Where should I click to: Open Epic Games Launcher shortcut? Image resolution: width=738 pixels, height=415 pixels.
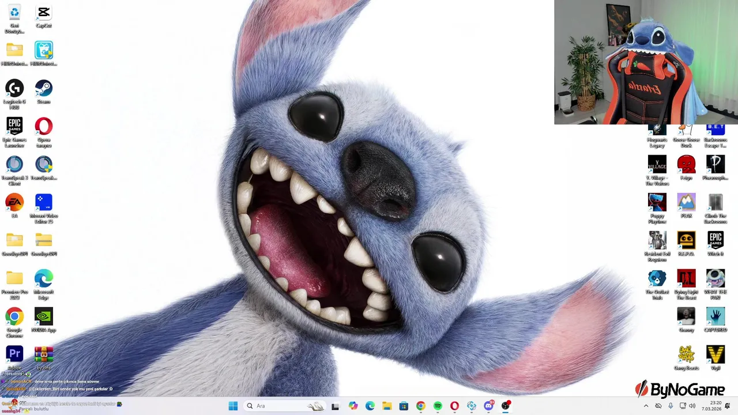pos(14,133)
